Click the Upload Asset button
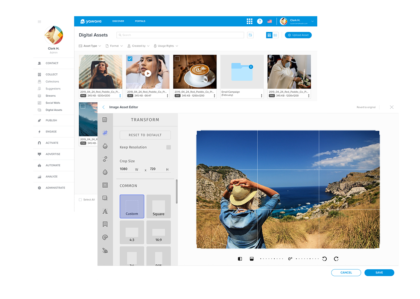 pyautogui.click(x=298, y=35)
